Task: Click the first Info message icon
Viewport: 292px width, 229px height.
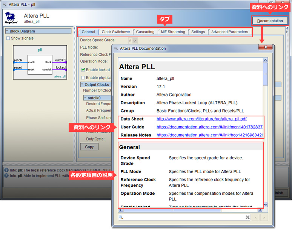Action: [6, 170]
